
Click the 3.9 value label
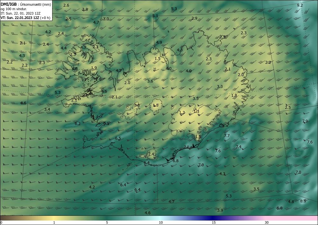pyautogui.click(x=220, y=210)
